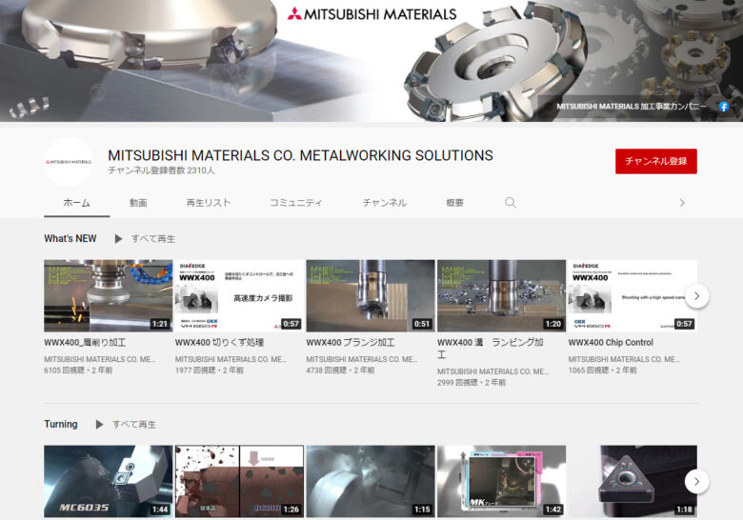Open the 1:15 Turning video thumbnail
Image resolution: width=743 pixels, height=520 pixels.
(371, 481)
